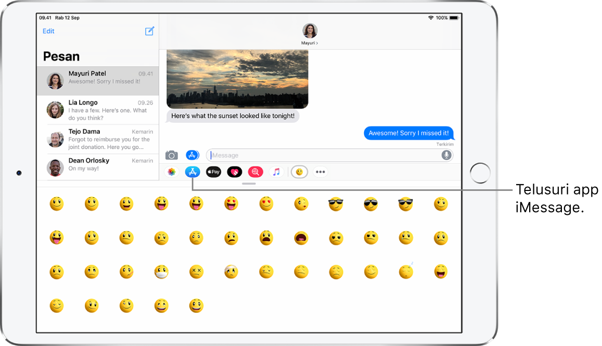Tap the "Here's what the sunset looked like tonight!" bubble
The image size is (602, 346).
pos(233,116)
